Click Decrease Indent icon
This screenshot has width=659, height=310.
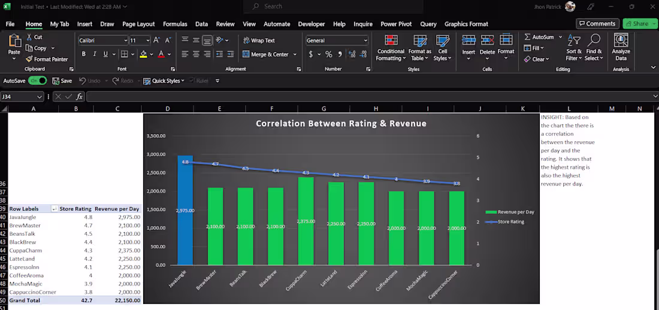(x=219, y=54)
